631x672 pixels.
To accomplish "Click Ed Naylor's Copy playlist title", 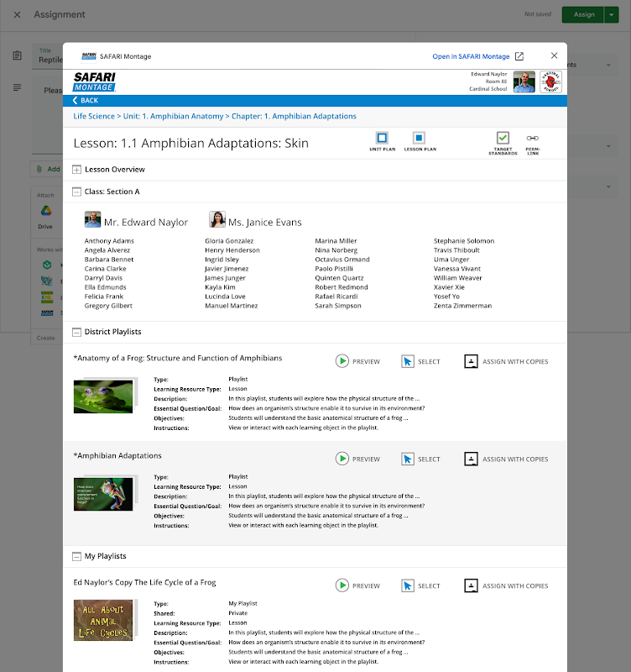I will point(144,582).
